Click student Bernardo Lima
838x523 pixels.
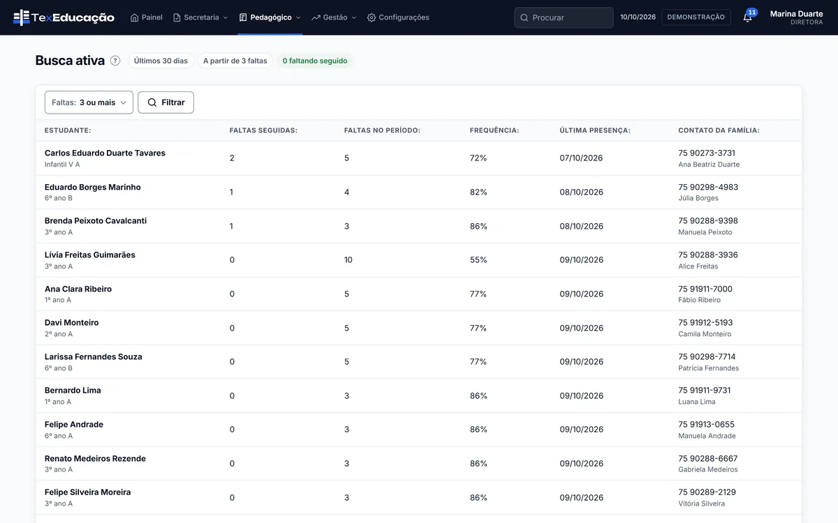73,391
